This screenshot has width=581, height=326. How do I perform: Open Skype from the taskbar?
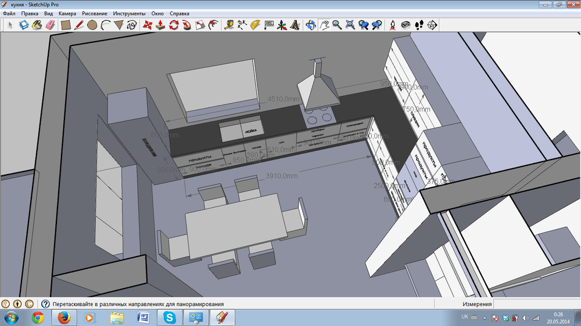coord(169,317)
